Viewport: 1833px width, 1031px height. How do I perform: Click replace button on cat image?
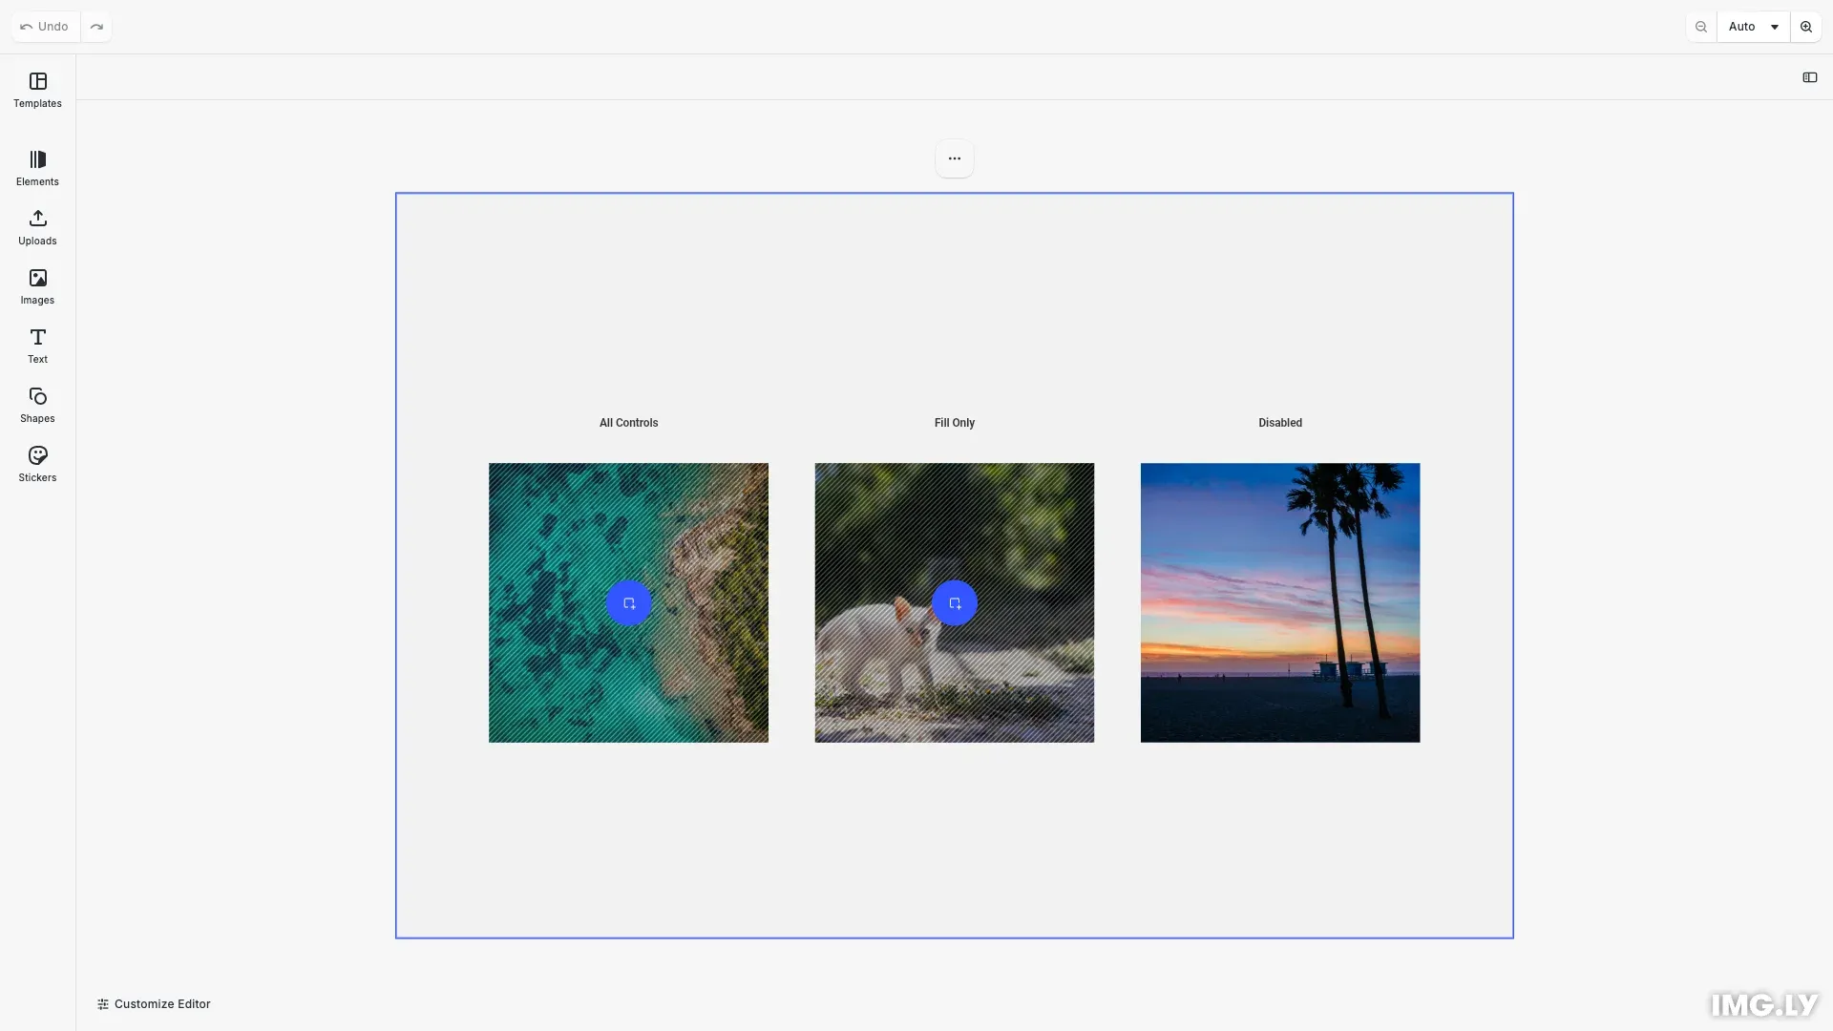(x=954, y=603)
